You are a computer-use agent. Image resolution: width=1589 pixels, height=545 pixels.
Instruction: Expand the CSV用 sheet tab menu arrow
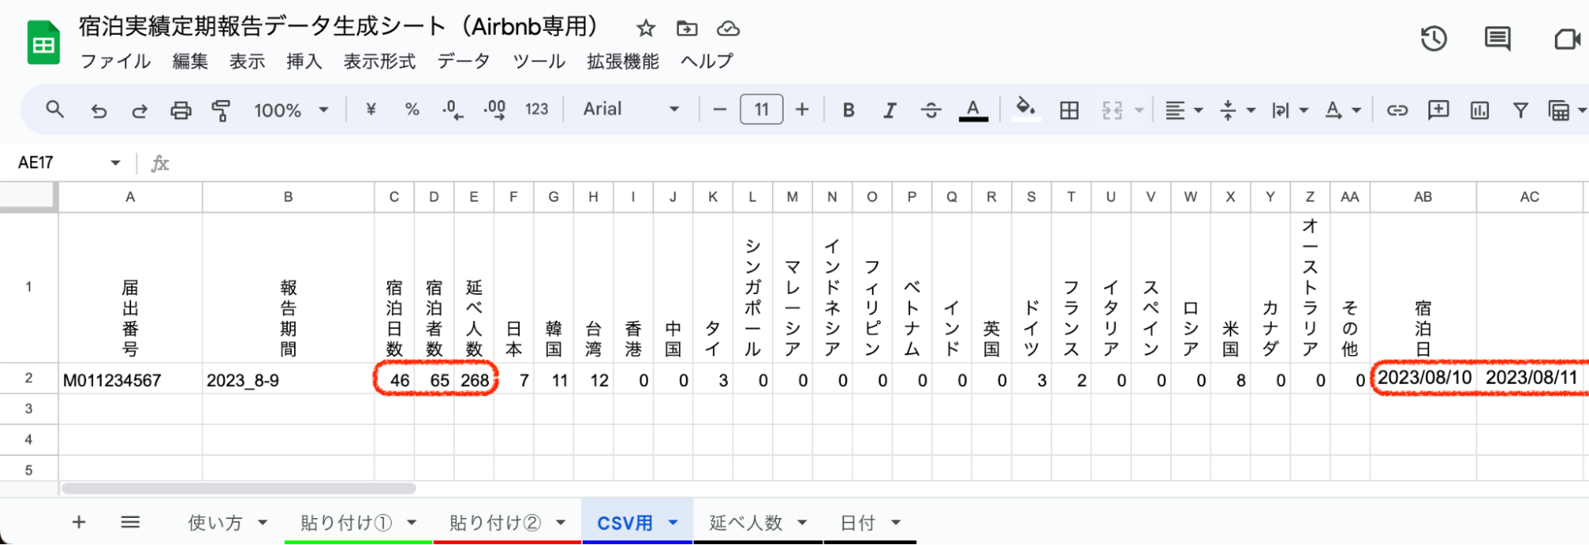pos(673,522)
